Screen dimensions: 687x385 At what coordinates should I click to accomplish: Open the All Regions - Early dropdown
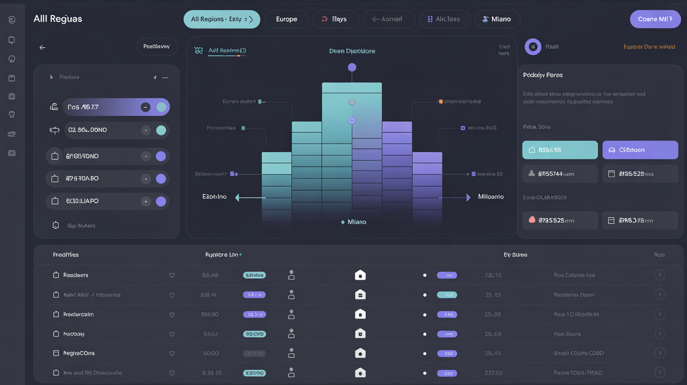click(x=221, y=19)
